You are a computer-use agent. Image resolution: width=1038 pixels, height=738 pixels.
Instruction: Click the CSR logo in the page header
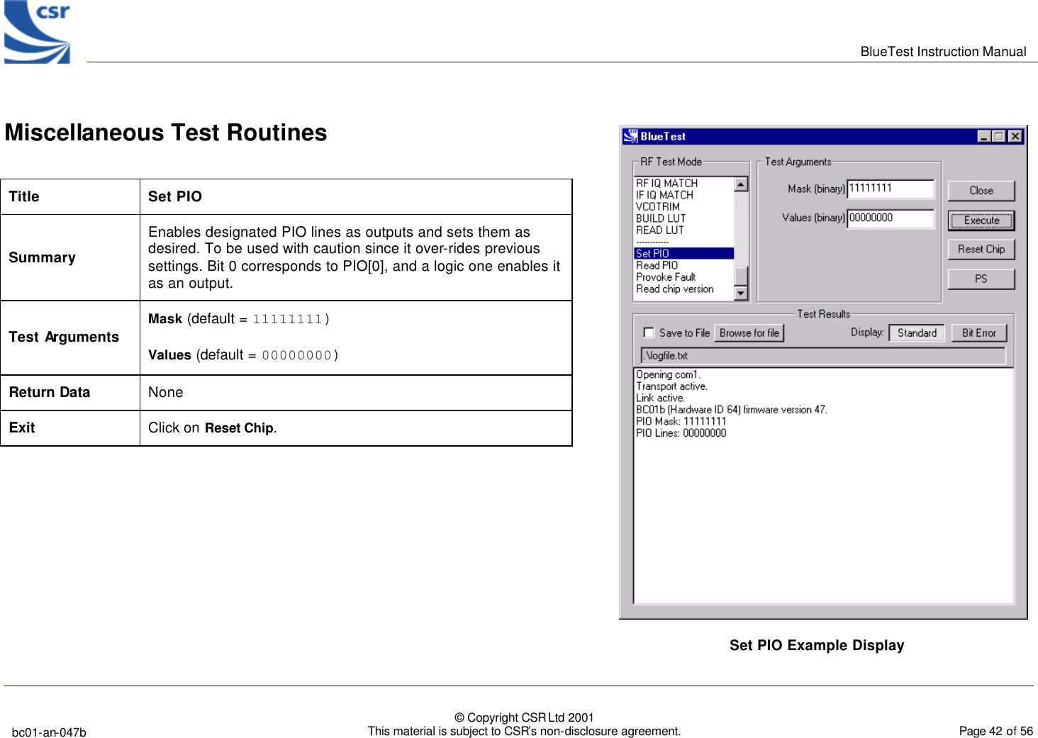tap(38, 32)
